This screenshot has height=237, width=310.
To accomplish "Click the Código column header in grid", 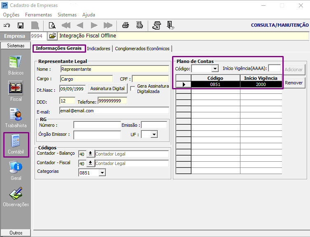I will 215,78.
